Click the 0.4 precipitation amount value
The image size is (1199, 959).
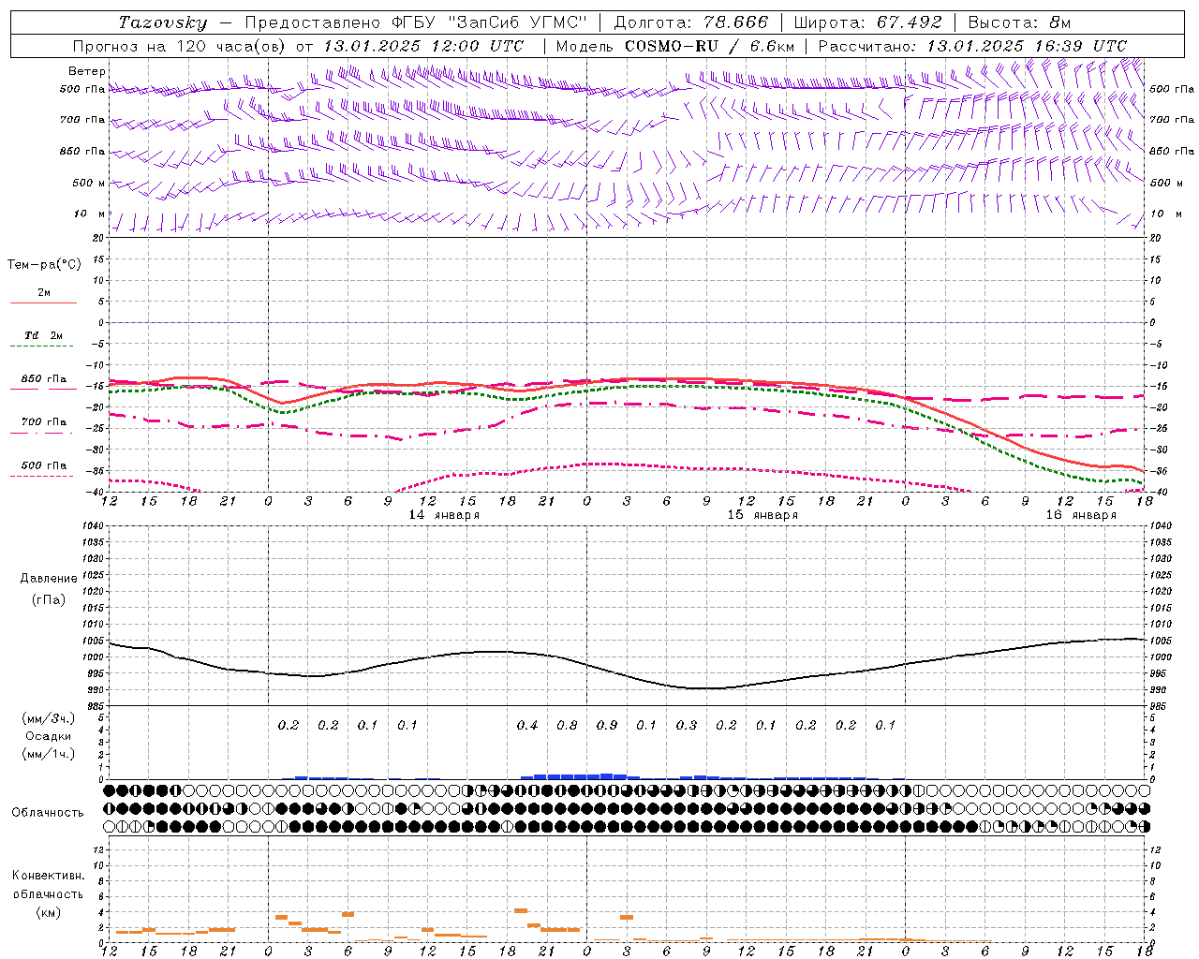pyautogui.click(x=527, y=725)
